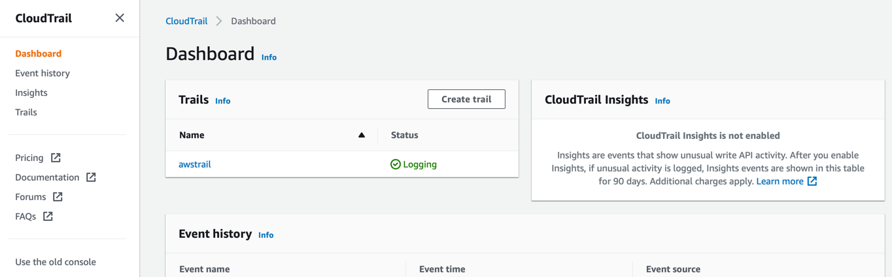Click the green Logging status checkmark icon
Image resolution: width=892 pixels, height=277 pixels.
pos(396,164)
